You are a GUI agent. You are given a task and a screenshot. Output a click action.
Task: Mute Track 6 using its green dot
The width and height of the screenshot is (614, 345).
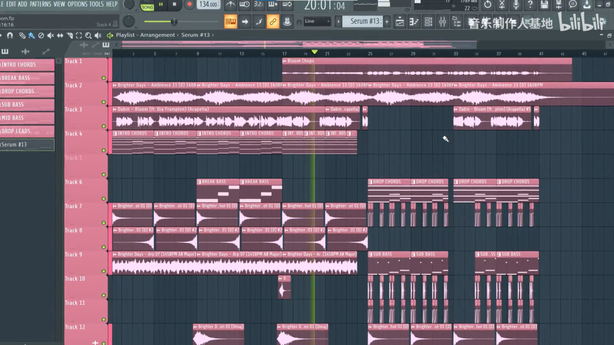coord(104,199)
